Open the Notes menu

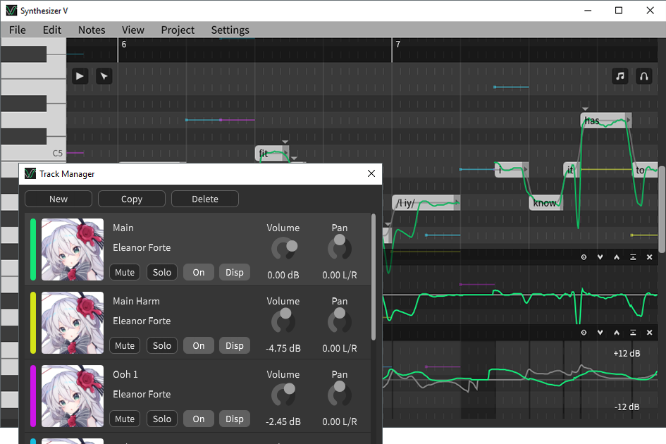(92, 30)
